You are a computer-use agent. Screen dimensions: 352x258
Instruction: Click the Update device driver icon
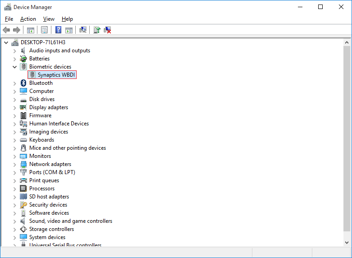coord(96,30)
